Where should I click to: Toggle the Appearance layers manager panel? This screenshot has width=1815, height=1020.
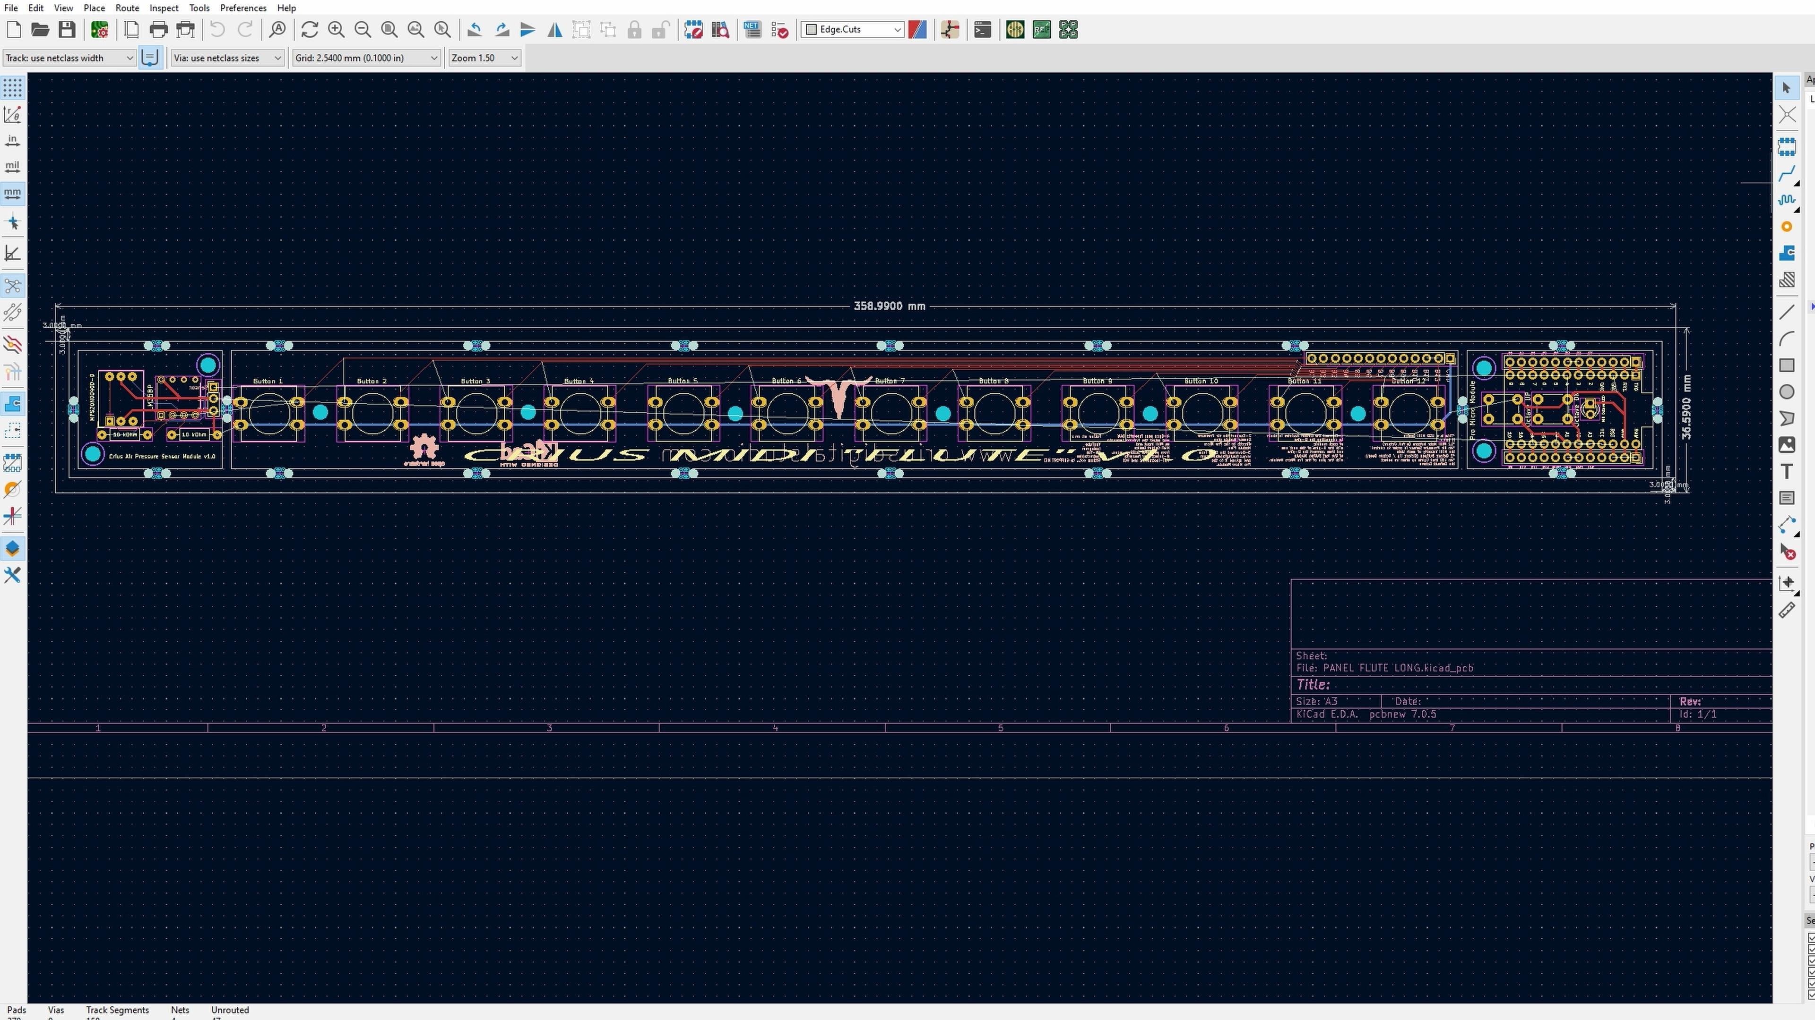click(x=13, y=548)
